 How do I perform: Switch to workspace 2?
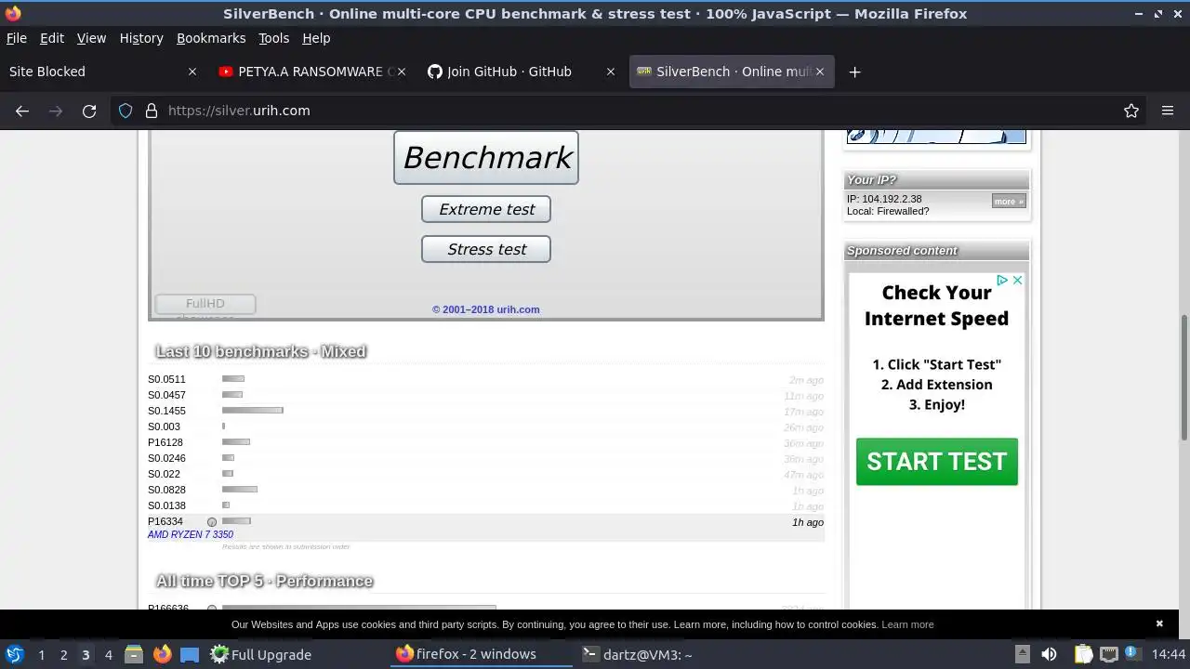coord(63,654)
